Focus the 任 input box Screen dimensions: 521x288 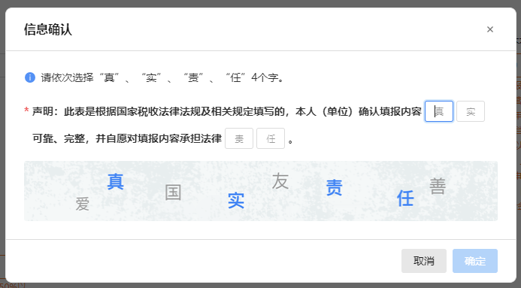[271, 138]
